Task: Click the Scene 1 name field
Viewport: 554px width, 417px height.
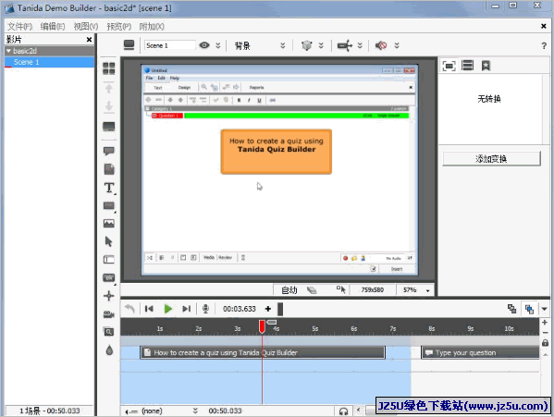Action: point(169,45)
